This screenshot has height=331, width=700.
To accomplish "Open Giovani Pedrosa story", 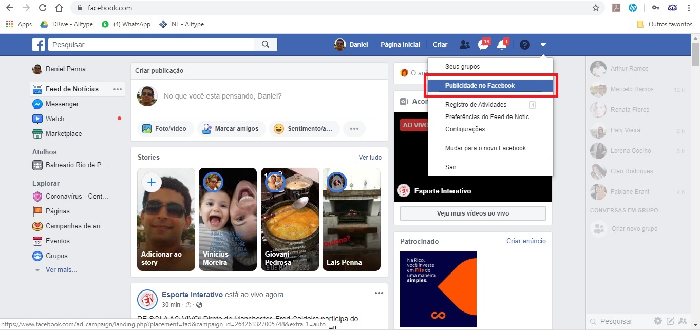I will click(290, 219).
